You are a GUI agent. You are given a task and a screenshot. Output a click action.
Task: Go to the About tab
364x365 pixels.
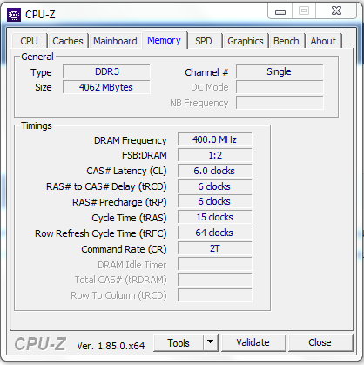323,41
